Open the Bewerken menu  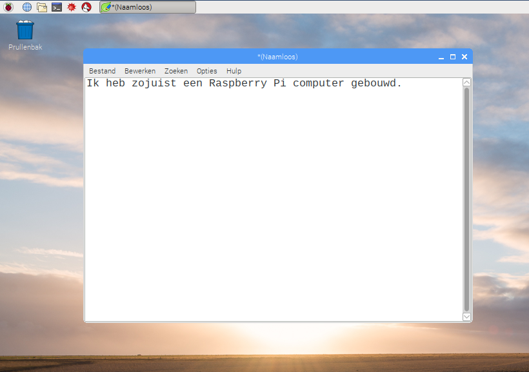(x=139, y=71)
